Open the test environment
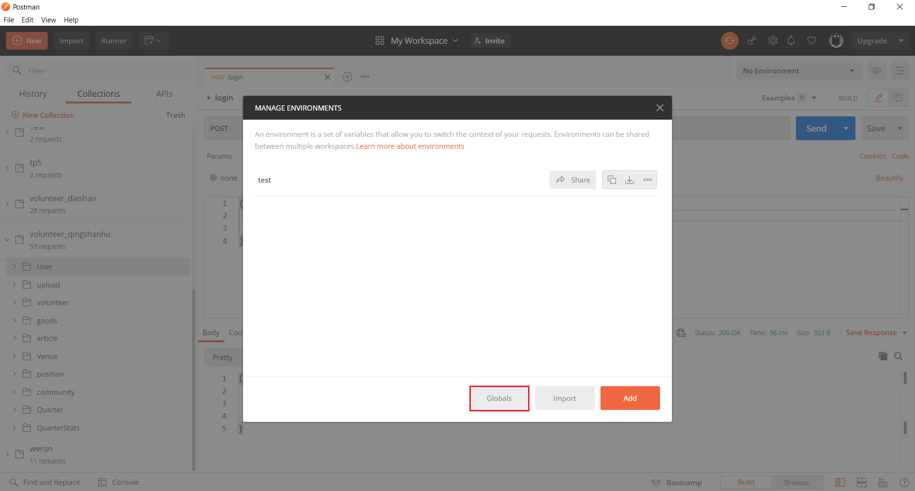Screen dimensions: 915x491 [264, 180]
